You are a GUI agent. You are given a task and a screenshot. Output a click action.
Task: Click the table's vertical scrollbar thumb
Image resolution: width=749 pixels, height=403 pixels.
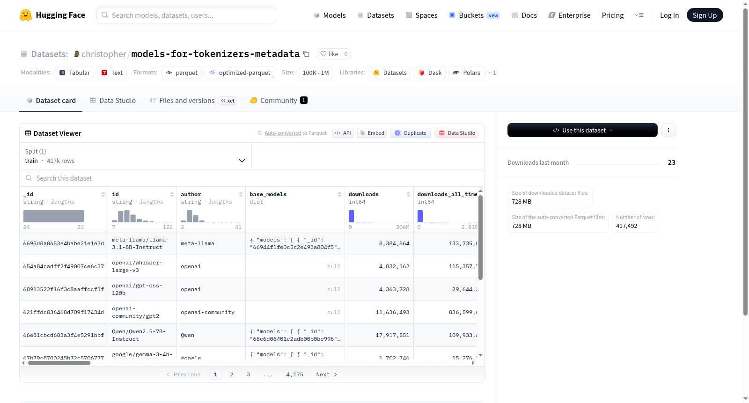click(x=480, y=238)
